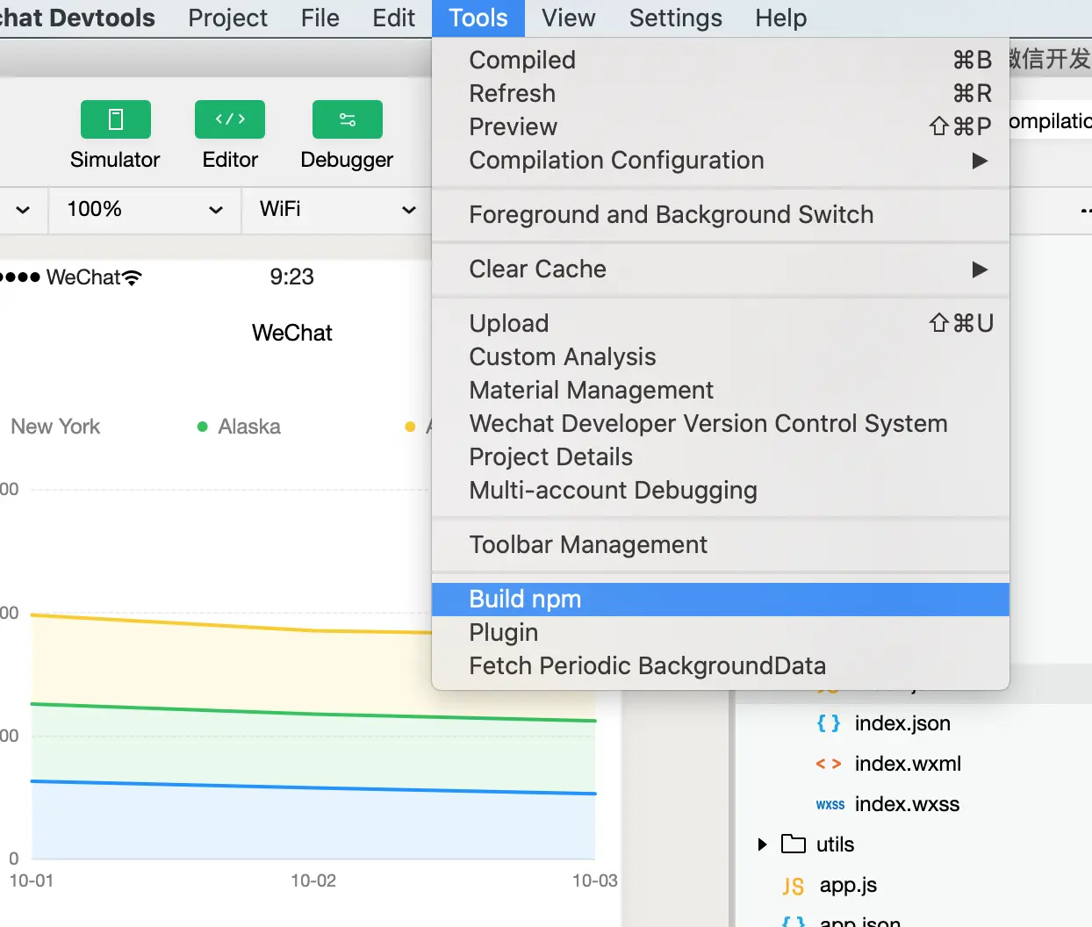Open the Help menu
Screen dimensions: 1092x927
(781, 18)
